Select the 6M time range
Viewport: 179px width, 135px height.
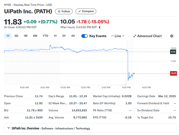(x=35, y=36)
